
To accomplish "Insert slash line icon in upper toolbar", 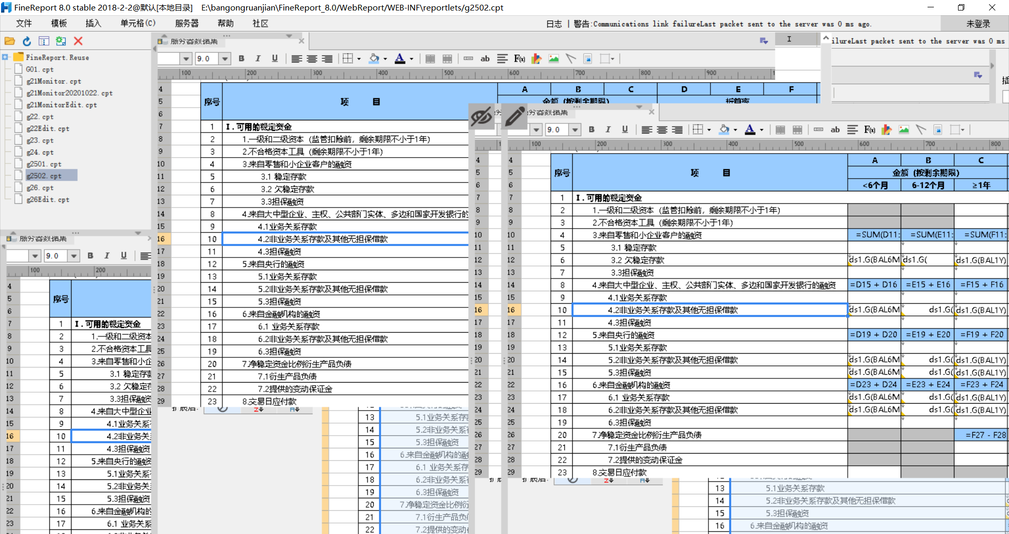I will [571, 59].
